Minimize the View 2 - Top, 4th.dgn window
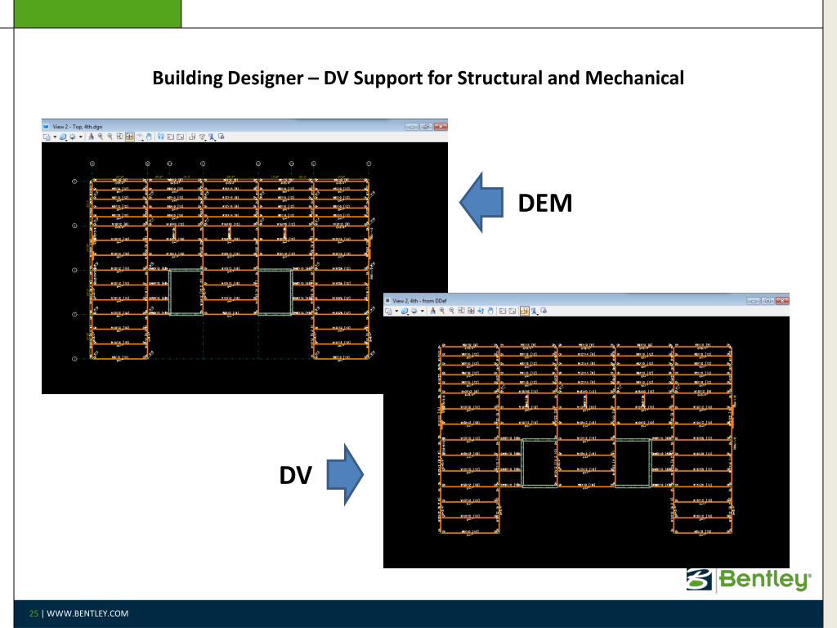 tap(412, 127)
